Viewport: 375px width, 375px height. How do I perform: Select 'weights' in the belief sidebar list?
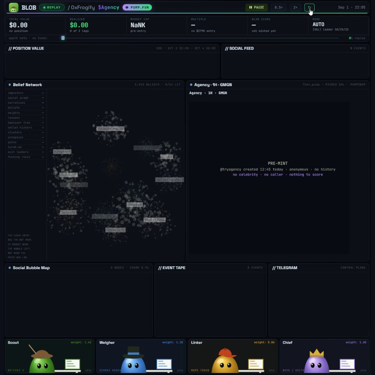(x=26, y=113)
